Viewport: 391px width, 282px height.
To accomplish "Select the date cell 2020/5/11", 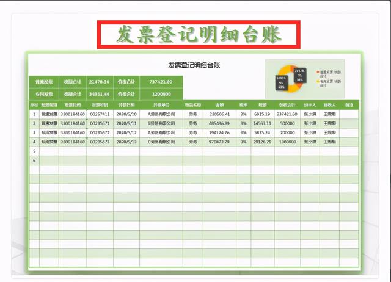I will pyautogui.click(x=126, y=123).
